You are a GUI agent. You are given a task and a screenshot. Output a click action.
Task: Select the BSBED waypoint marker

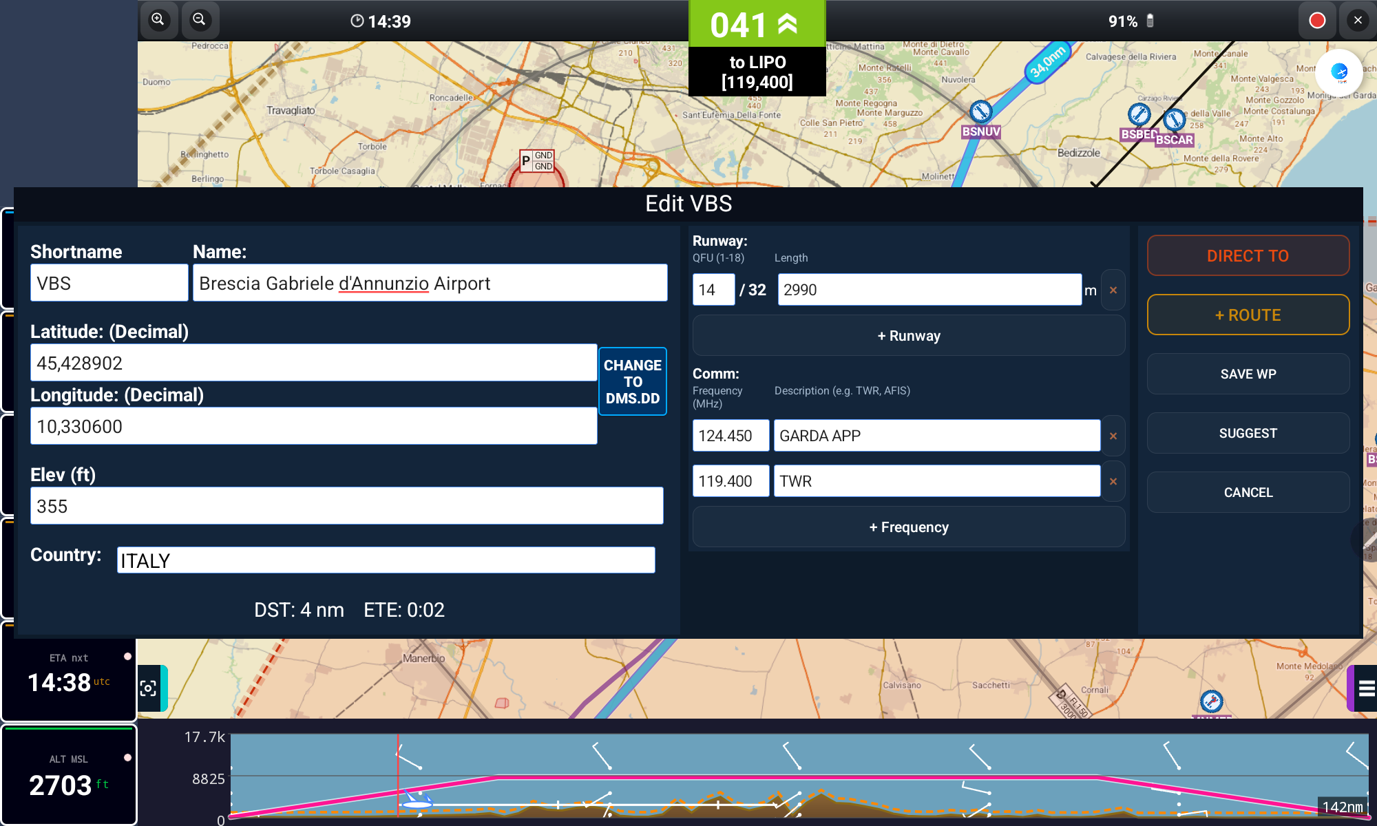click(1139, 114)
